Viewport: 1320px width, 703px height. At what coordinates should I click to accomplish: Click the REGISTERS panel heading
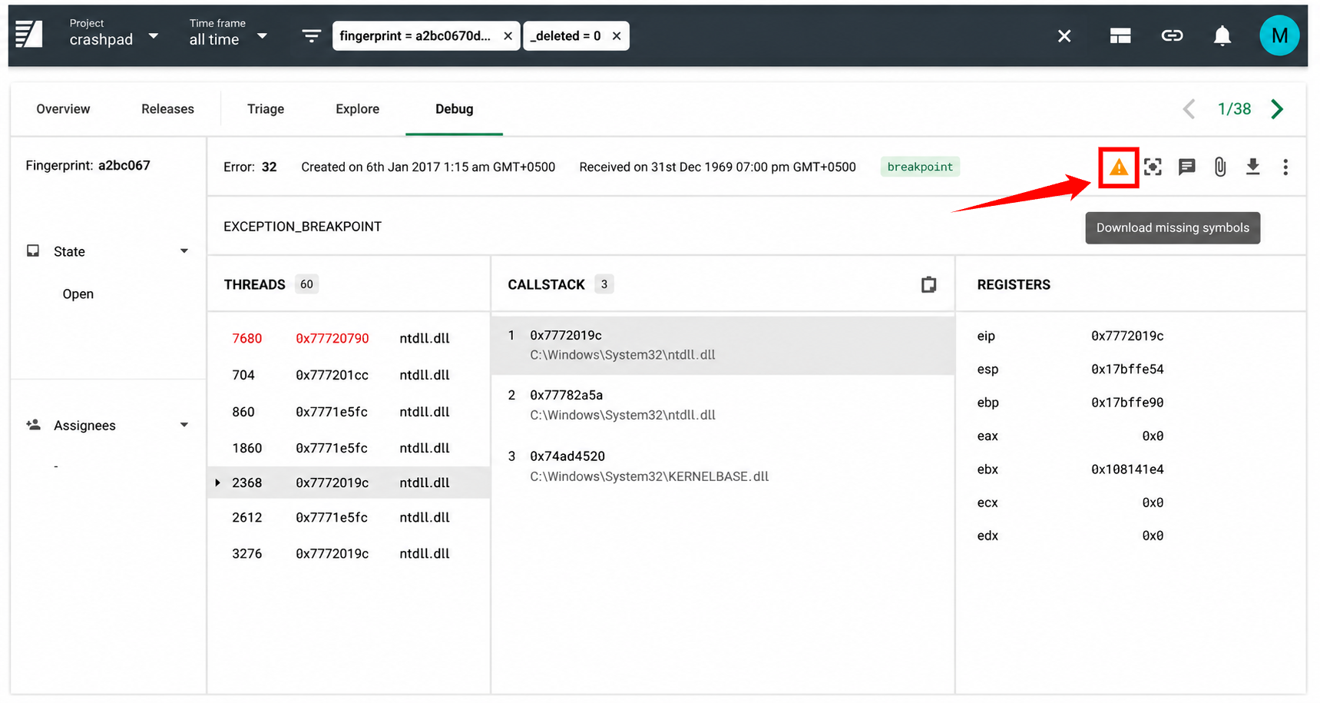[x=1014, y=284]
